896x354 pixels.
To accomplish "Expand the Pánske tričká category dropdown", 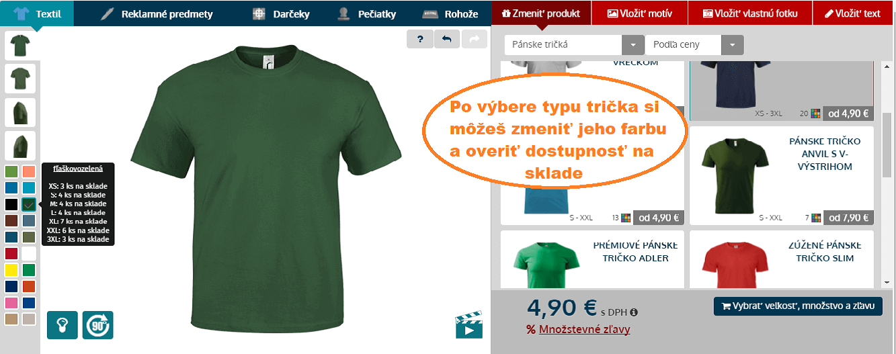I will pos(633,45).
